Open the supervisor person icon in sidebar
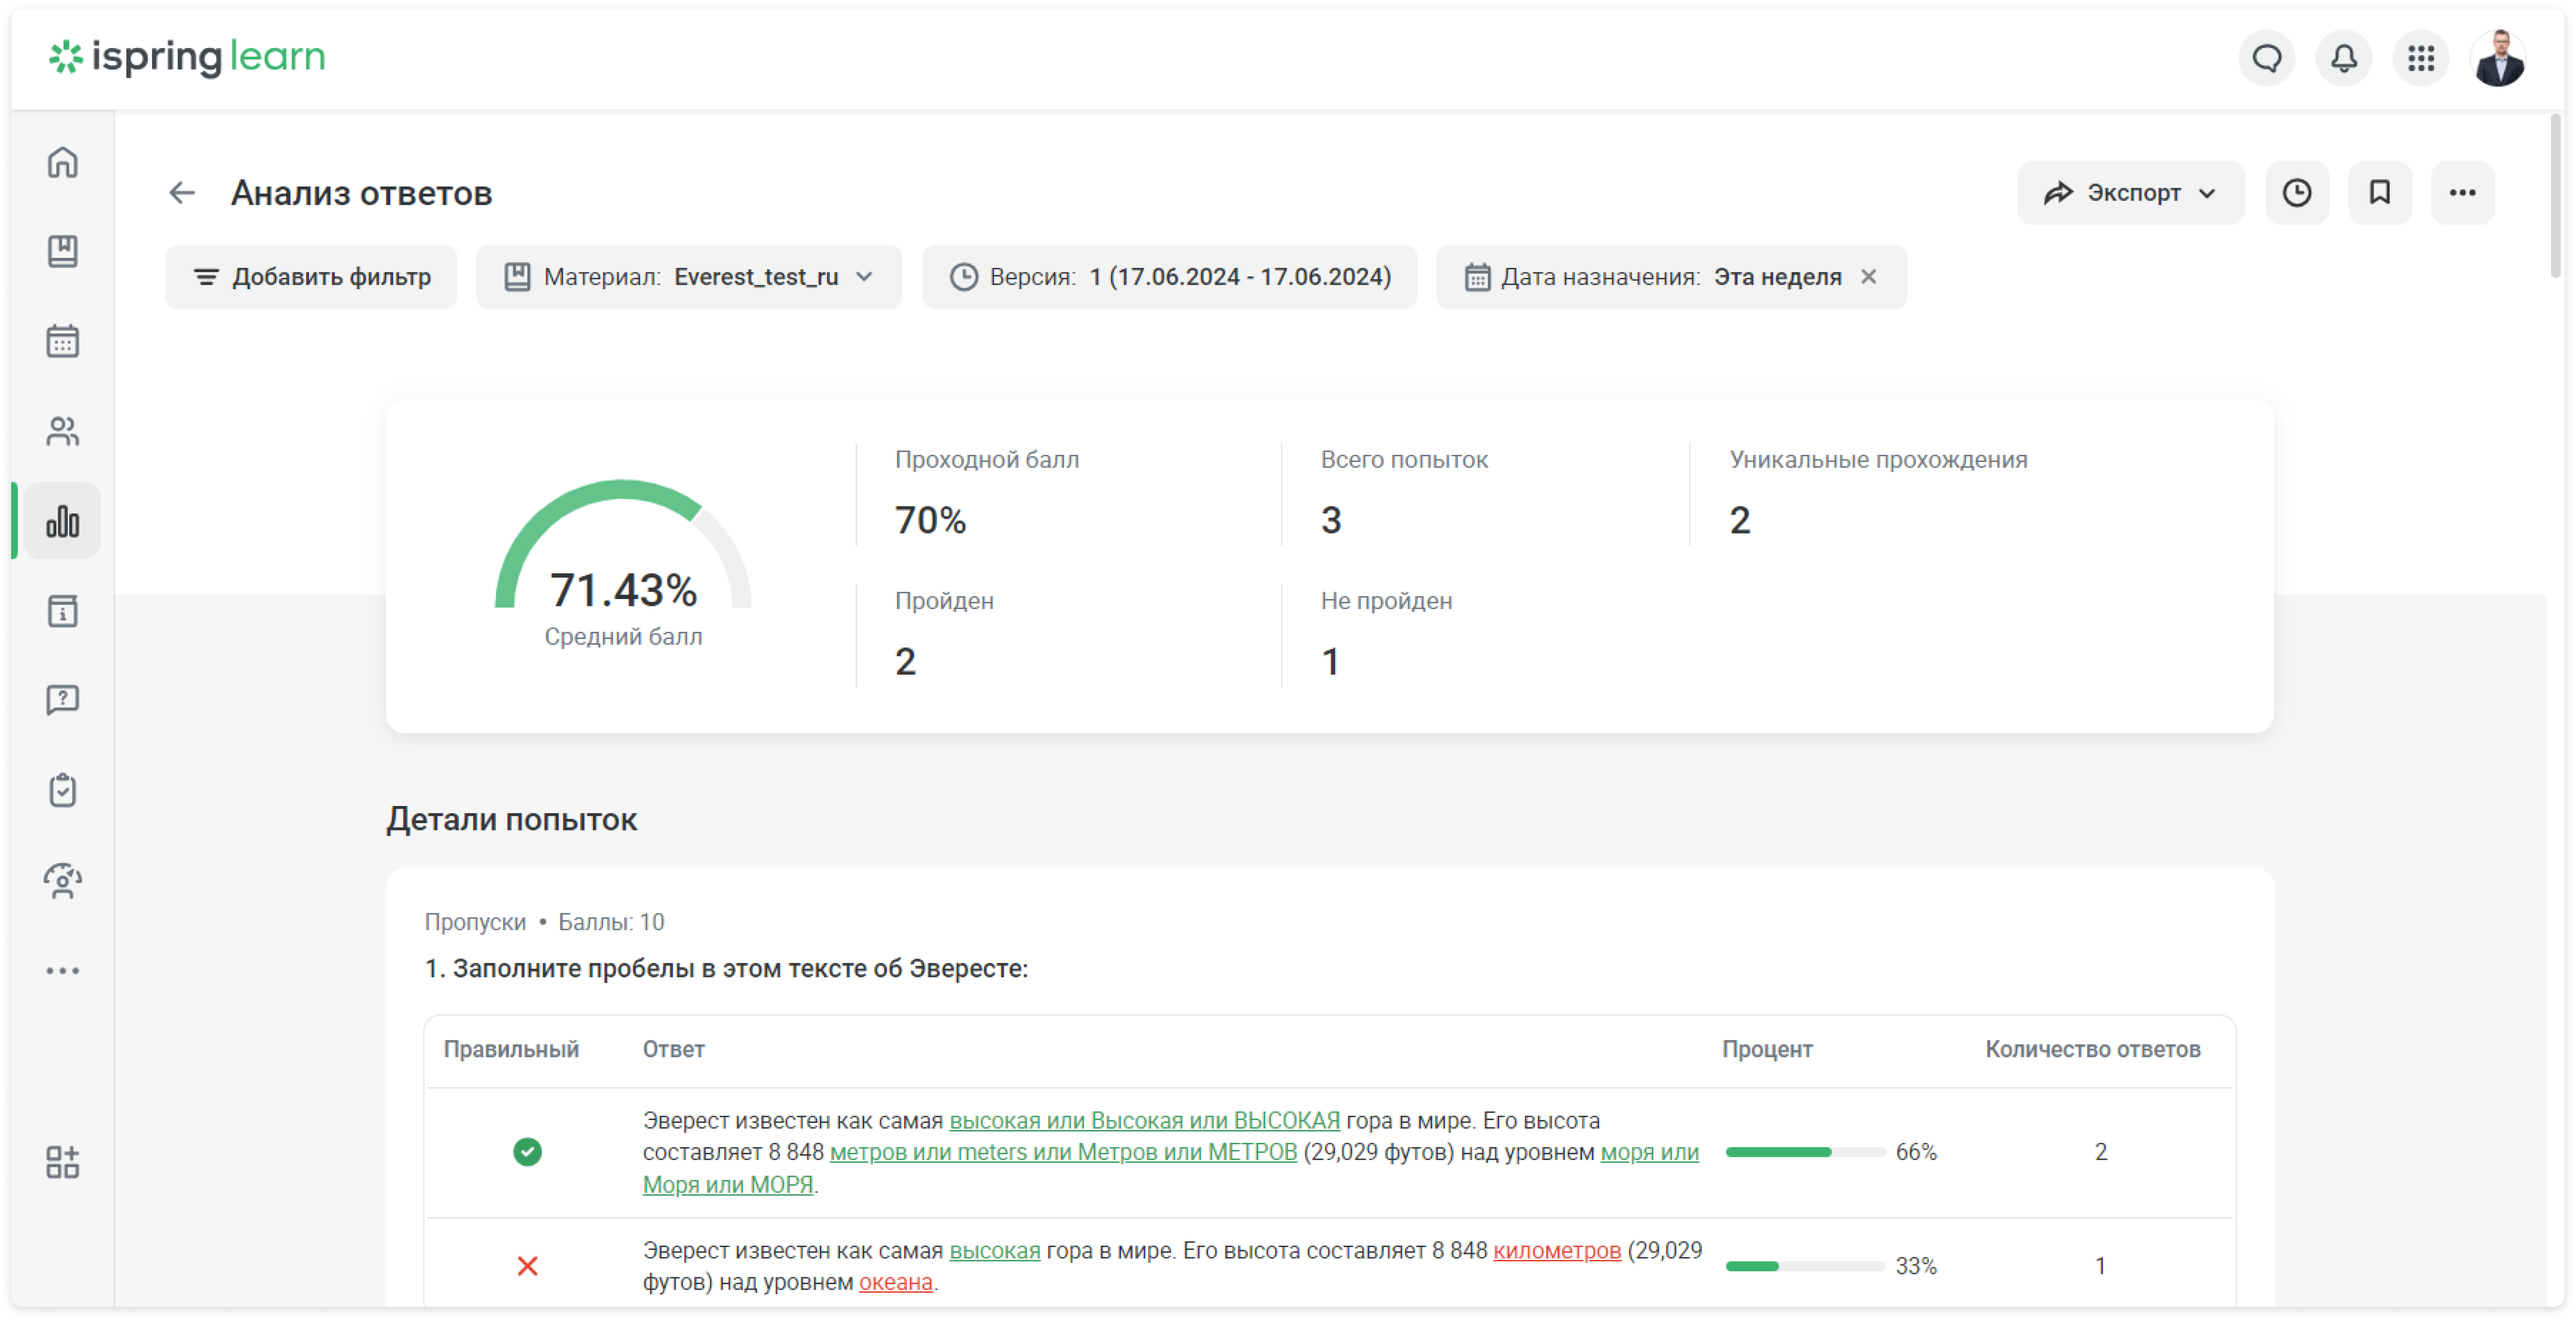Image resolution: width=2576 pixels, height=1321 pixels. pyautogui.click(x=63, y=880)
